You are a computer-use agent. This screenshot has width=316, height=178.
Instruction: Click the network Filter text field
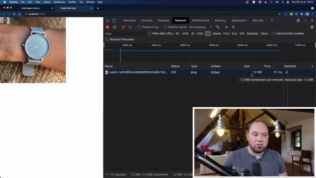pos(124,34)
